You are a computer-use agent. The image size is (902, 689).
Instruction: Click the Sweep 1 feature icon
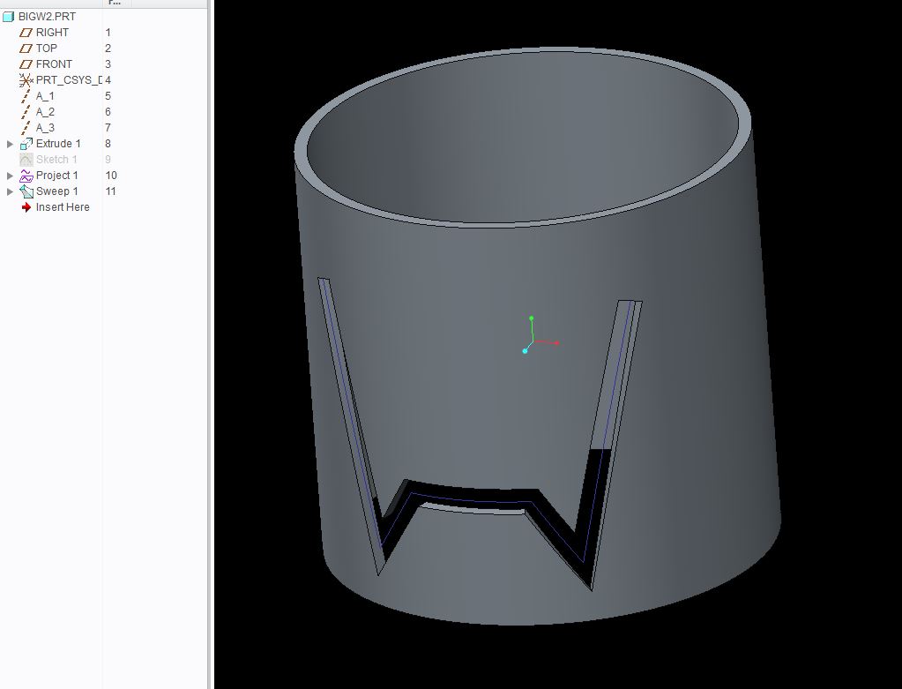pos(26,191)
